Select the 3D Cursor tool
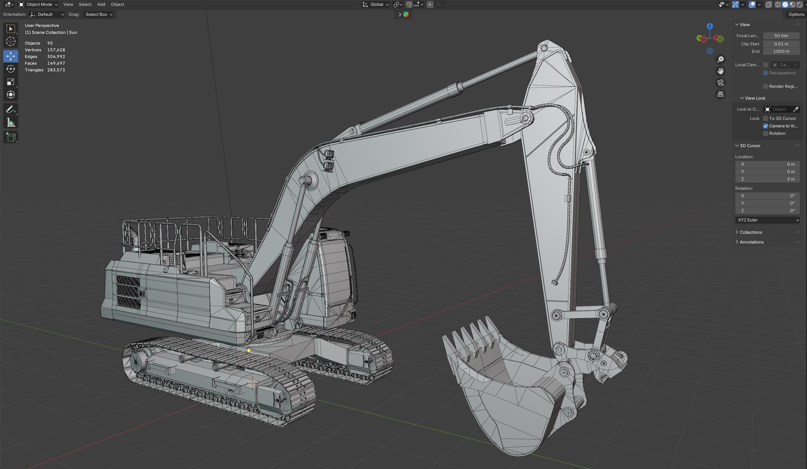807x469 pixels. (x=11, y=42)
